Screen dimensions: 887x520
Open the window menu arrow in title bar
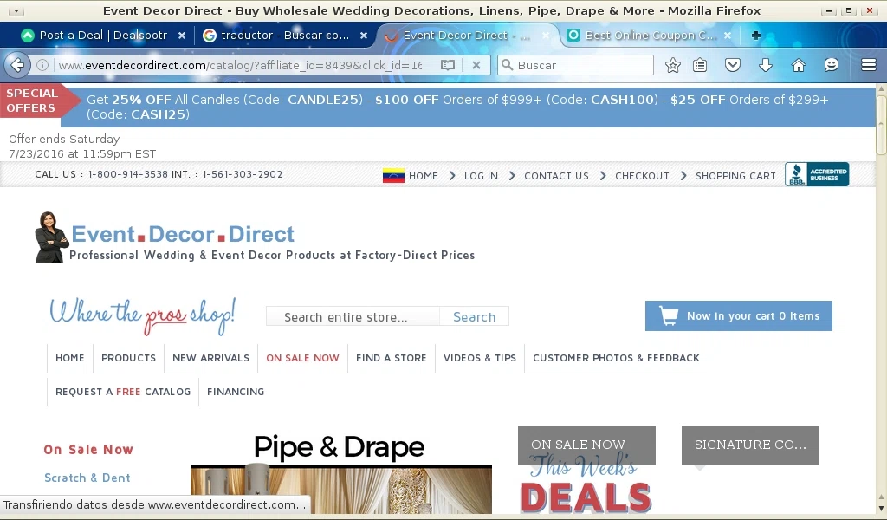tap(16, 10)
